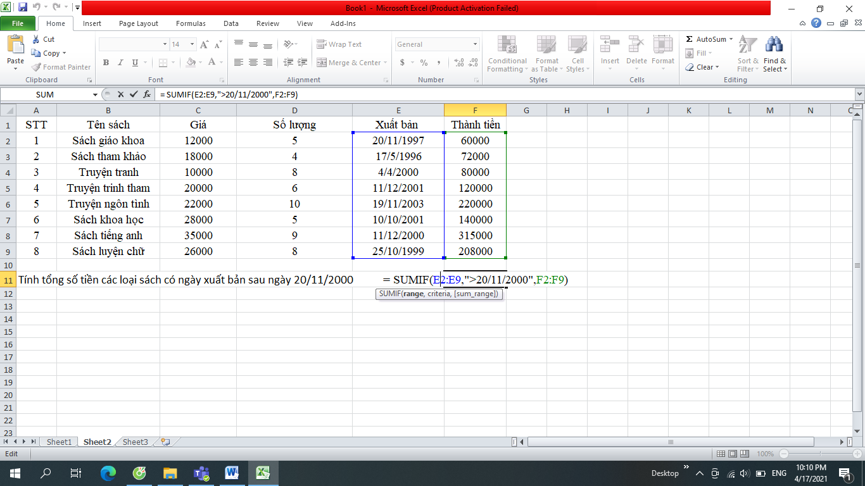The width and height of the screenshot is (865, 486).
Task: Click the Percent Style icon
Action: 424,63
